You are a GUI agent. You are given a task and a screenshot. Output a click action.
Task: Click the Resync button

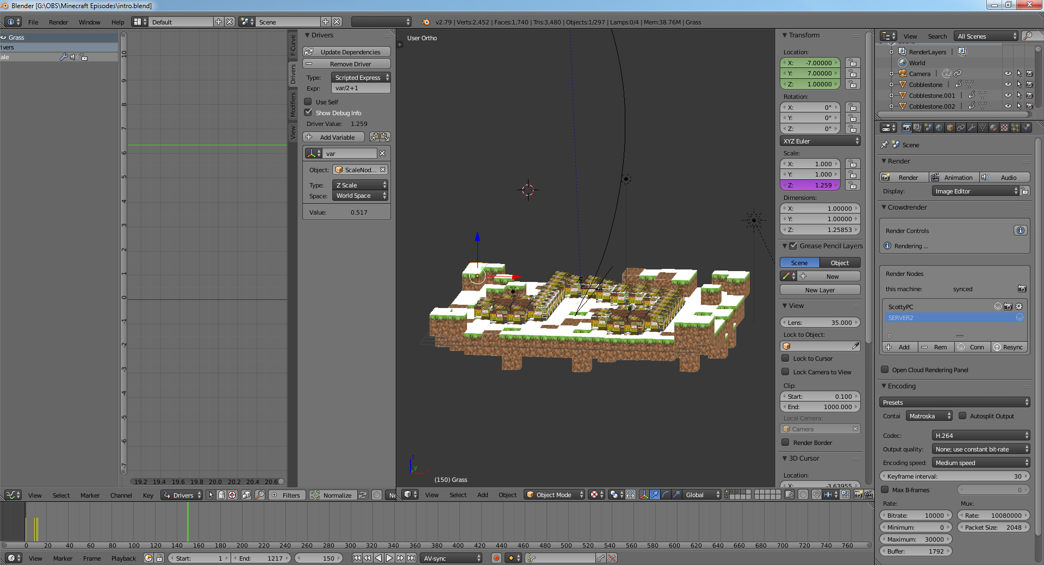tap(1009, 347)
